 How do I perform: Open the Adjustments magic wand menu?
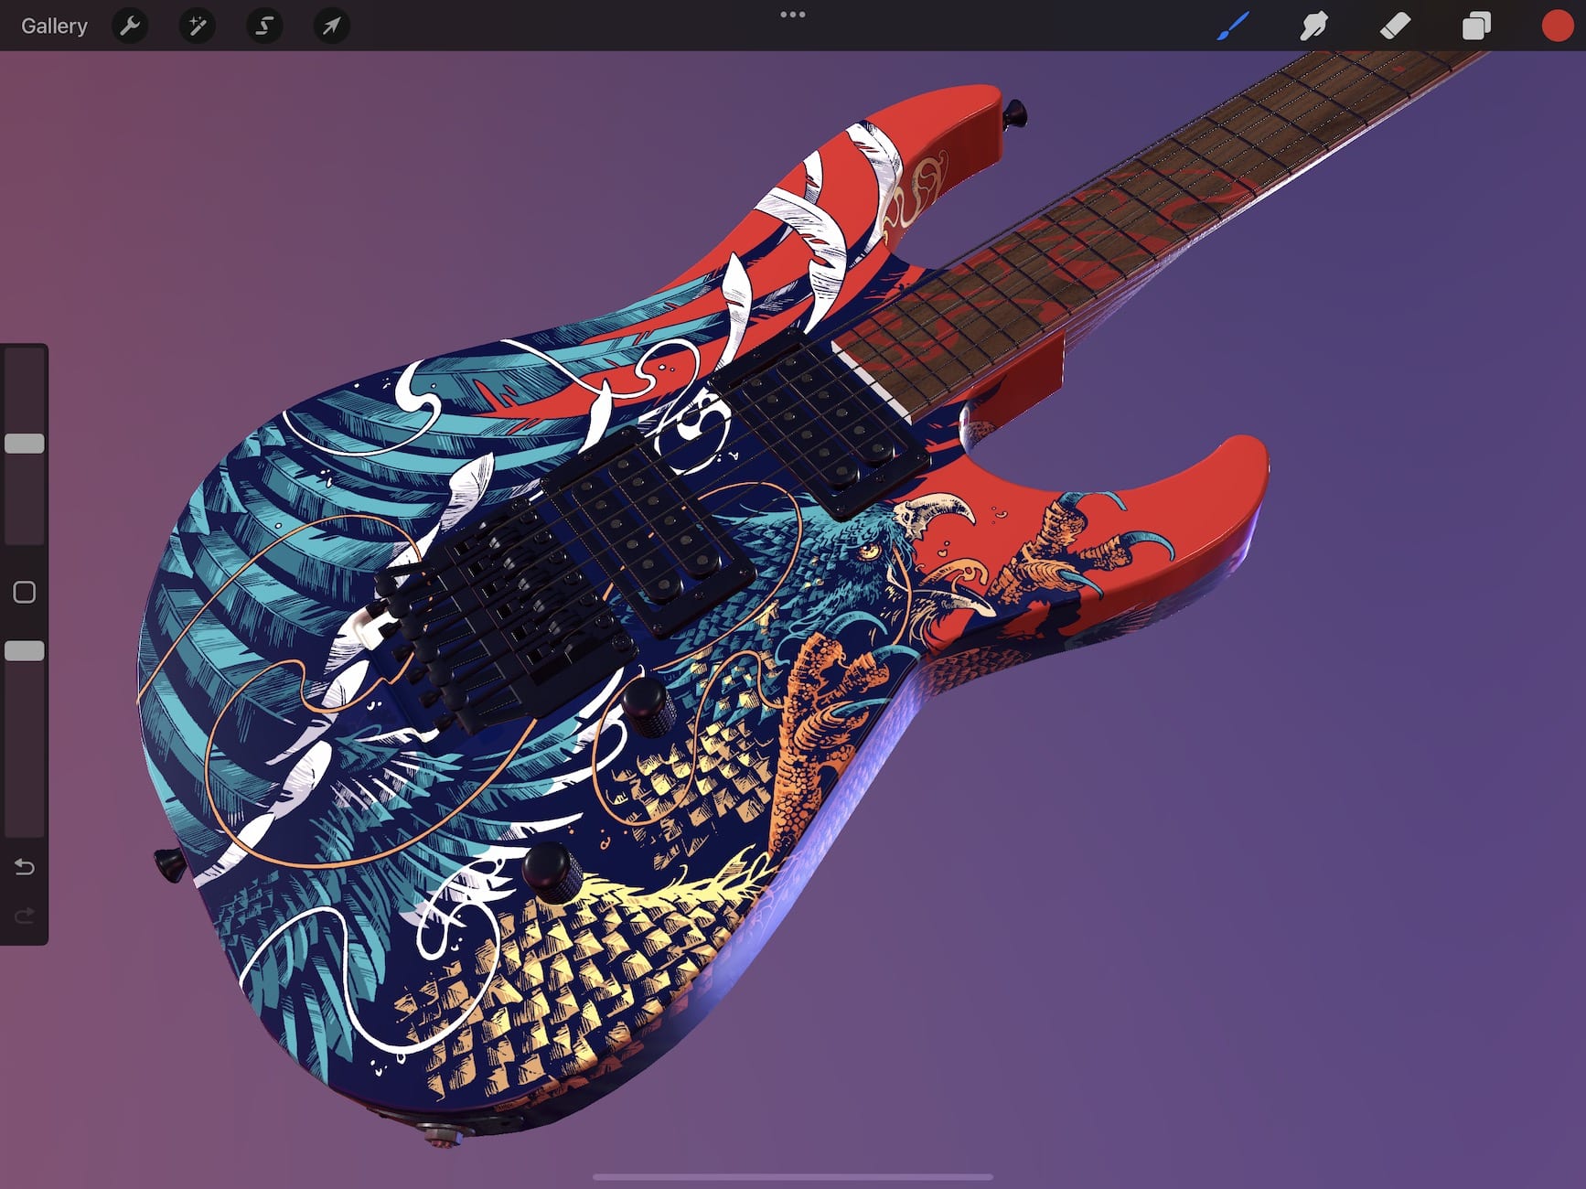click(x=198, y=26)
